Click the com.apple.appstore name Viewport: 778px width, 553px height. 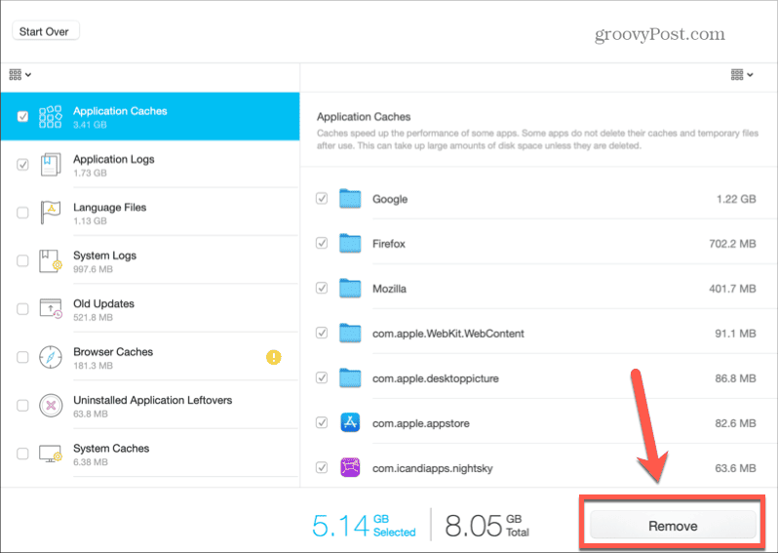[x=421, y=423]
